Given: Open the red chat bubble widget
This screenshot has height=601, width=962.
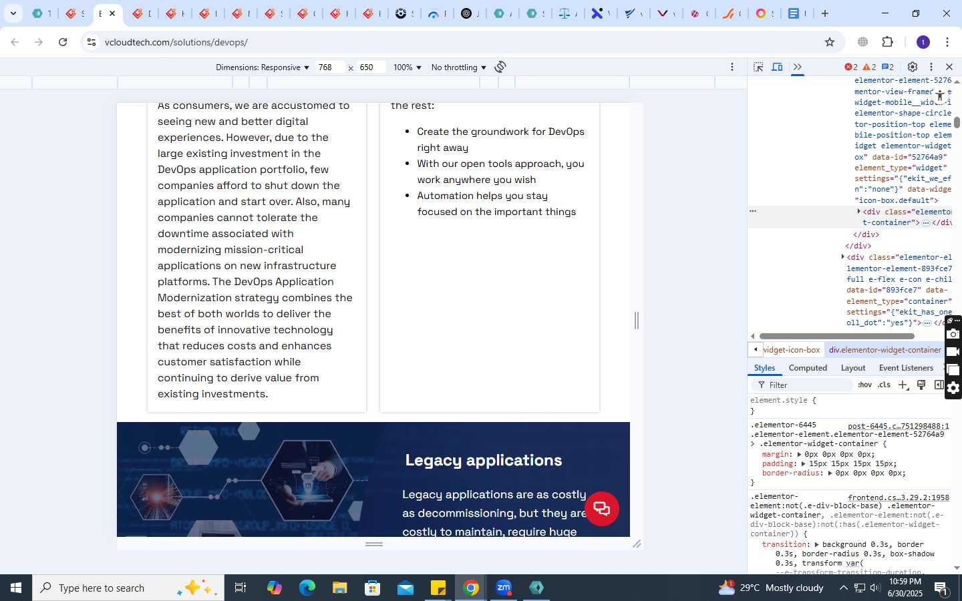Looking at the screenshot, I should pos(602,509).
